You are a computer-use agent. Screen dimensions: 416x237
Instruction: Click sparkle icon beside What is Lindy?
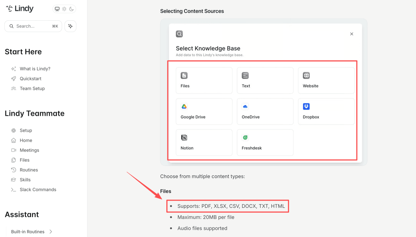click(x=14, y=69)
